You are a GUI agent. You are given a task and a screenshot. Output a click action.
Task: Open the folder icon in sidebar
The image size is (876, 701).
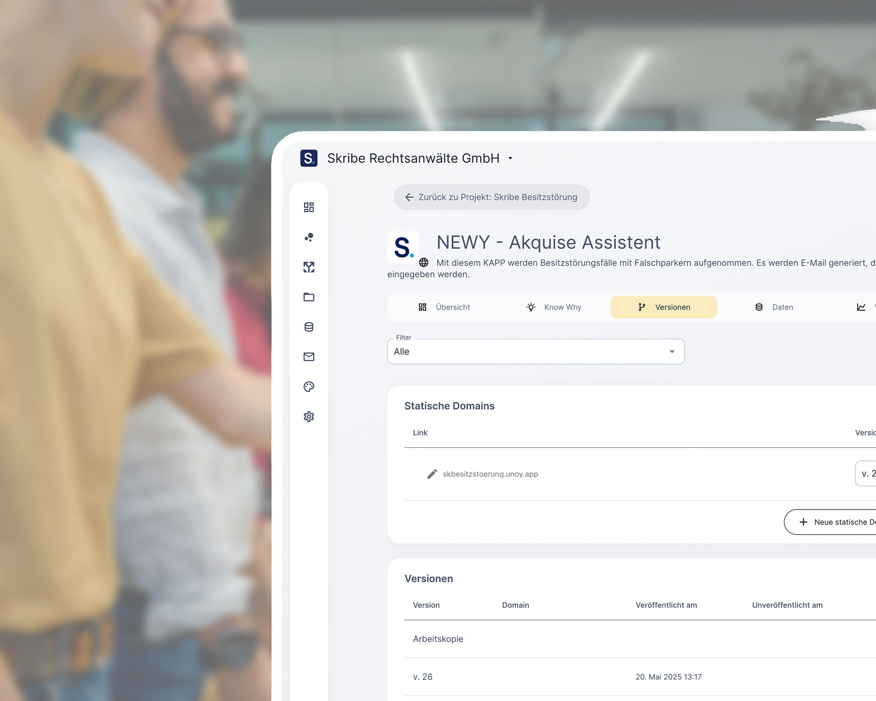[309, 297]
